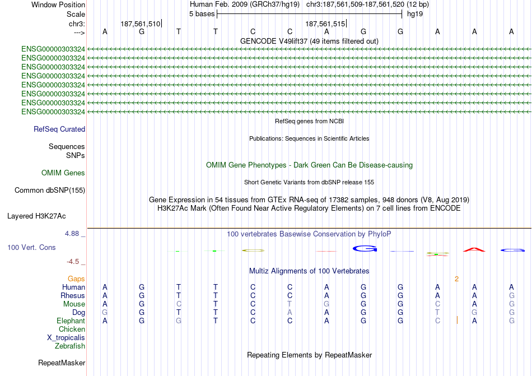This screenshot has width=532, height=376.
Task: Click the chr3: base position label
Action: click(77, 24)
